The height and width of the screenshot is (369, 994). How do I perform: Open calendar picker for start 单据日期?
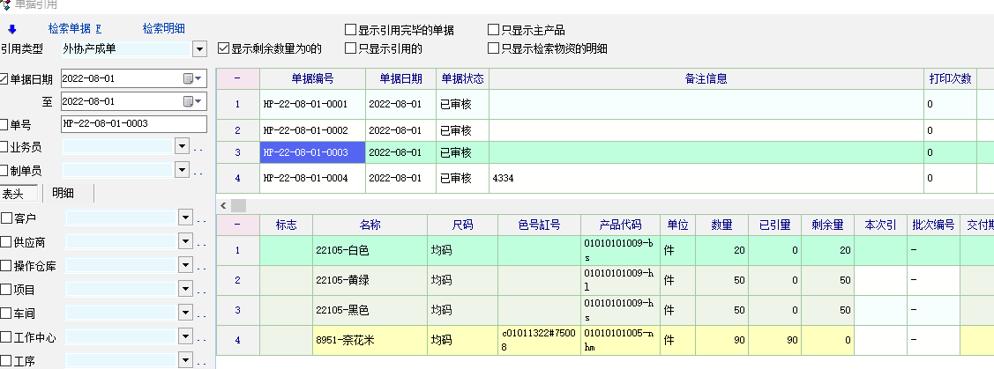coord(188,78)
